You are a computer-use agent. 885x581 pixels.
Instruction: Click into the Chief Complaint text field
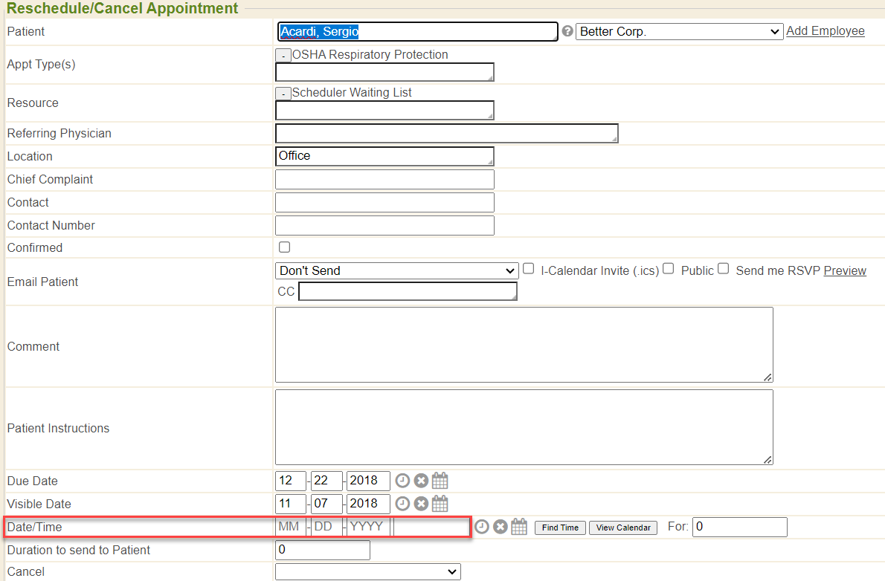coord(384,179)
